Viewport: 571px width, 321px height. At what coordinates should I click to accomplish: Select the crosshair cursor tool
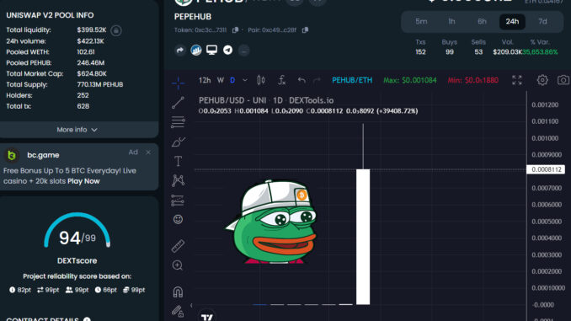(178, 83)
